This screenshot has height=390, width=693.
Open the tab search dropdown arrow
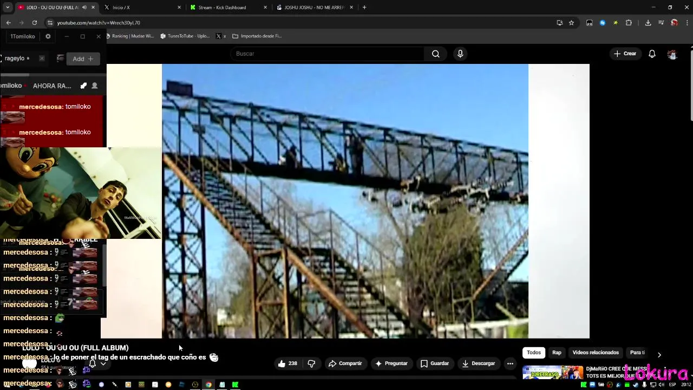[x=7, y=8]
